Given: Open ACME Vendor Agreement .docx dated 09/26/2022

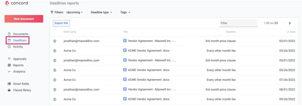Looking at the screenshot, I should click(x=149, y=99).
